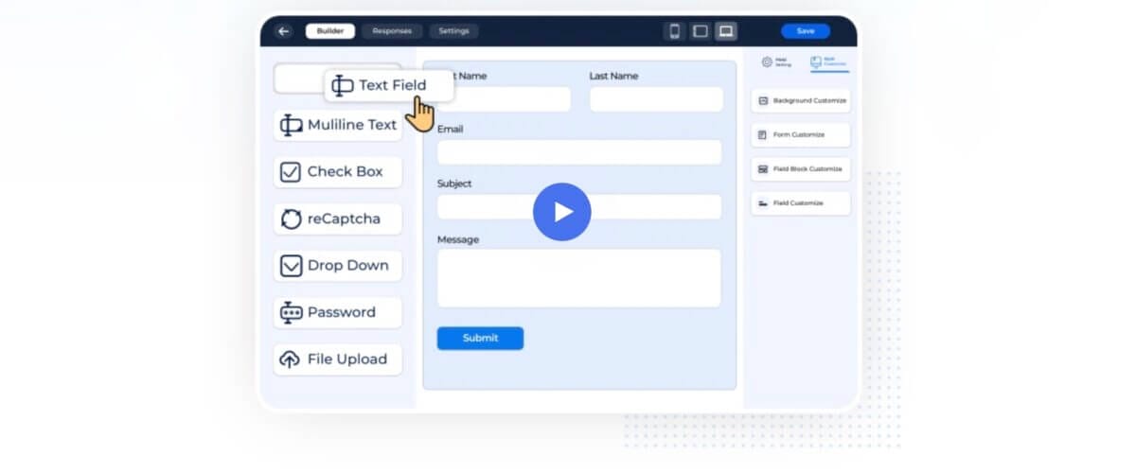The image size is (1136, 473).
Task: Click the back arrow icon
Action: click(284, 31)
